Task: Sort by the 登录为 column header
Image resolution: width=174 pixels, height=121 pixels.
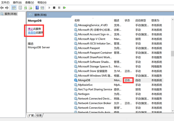Action: click(x=155, y=20)
